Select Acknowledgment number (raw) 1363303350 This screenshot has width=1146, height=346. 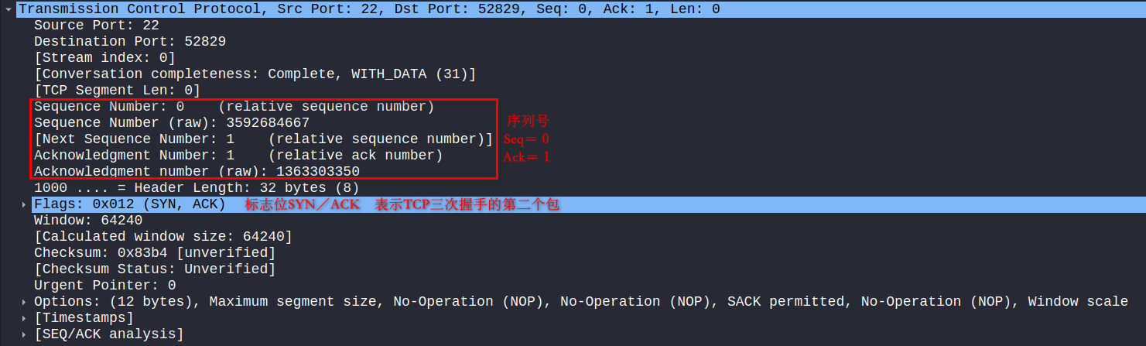197,171
